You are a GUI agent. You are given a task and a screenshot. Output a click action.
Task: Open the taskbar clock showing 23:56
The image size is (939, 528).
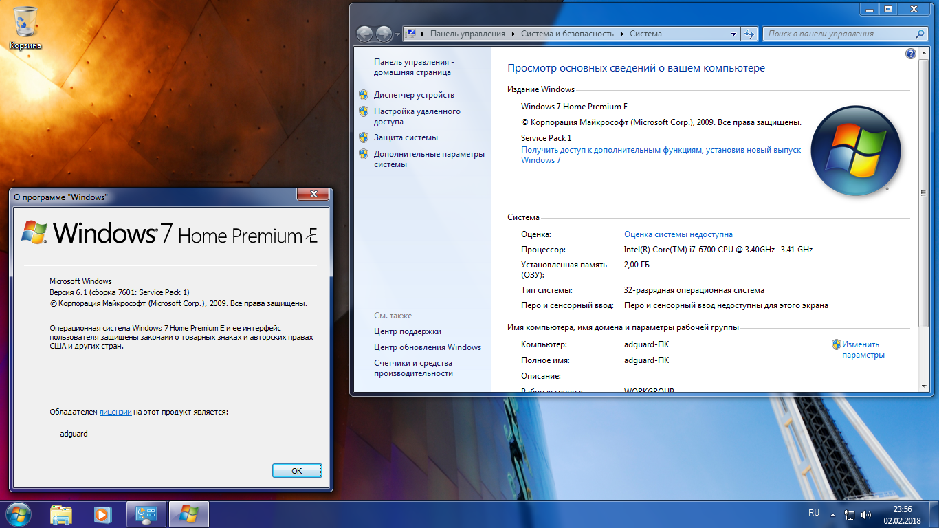tap(903, 514)
